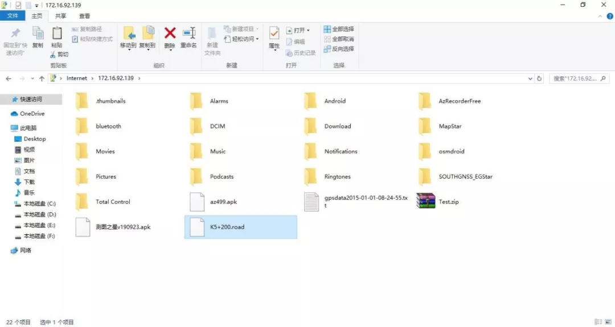Select the Test.zip archive icon
The width and height of the screenshot is (615, 327).
(x=425, y=201)
